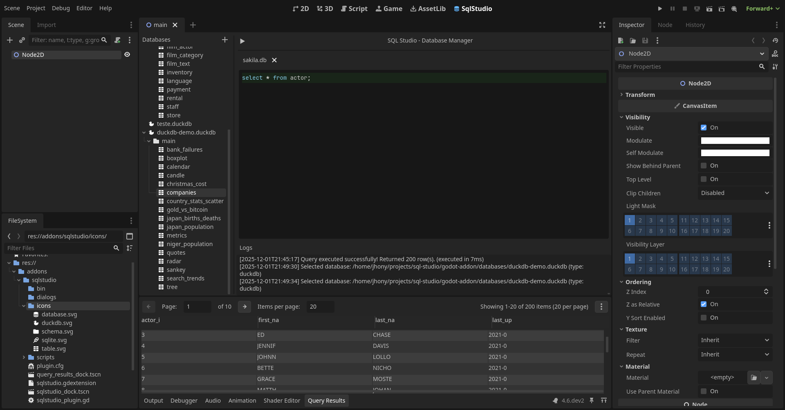Switch to the AssetLib workspace

(428, 9)
